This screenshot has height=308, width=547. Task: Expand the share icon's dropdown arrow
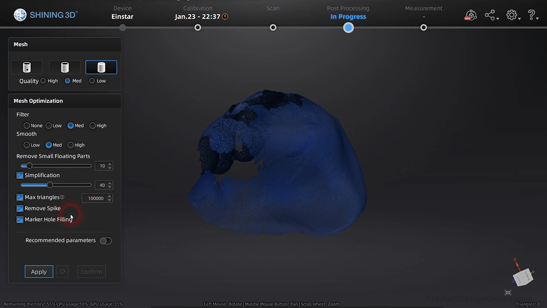(497, 17)
